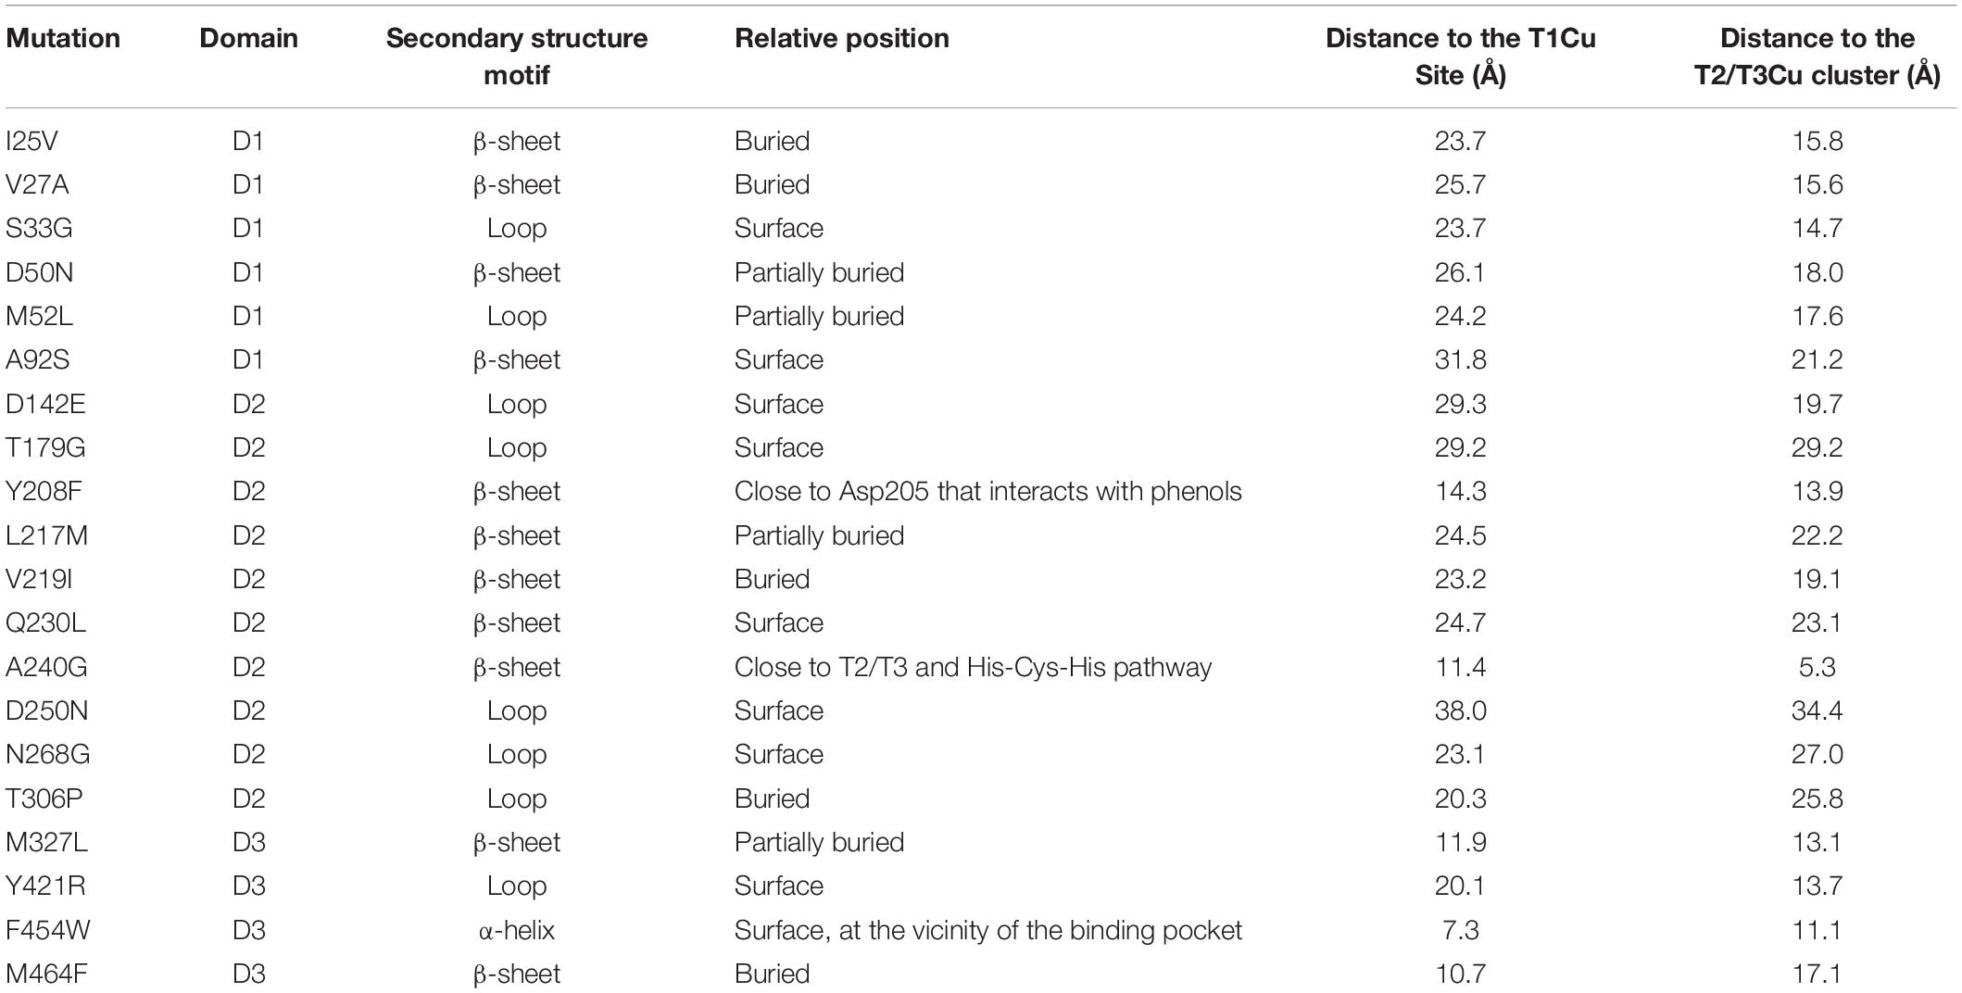Select the 38.0 distance value for D250N
The width and height of the screenshot is (1962, 993).
[x=1461, y=710]
